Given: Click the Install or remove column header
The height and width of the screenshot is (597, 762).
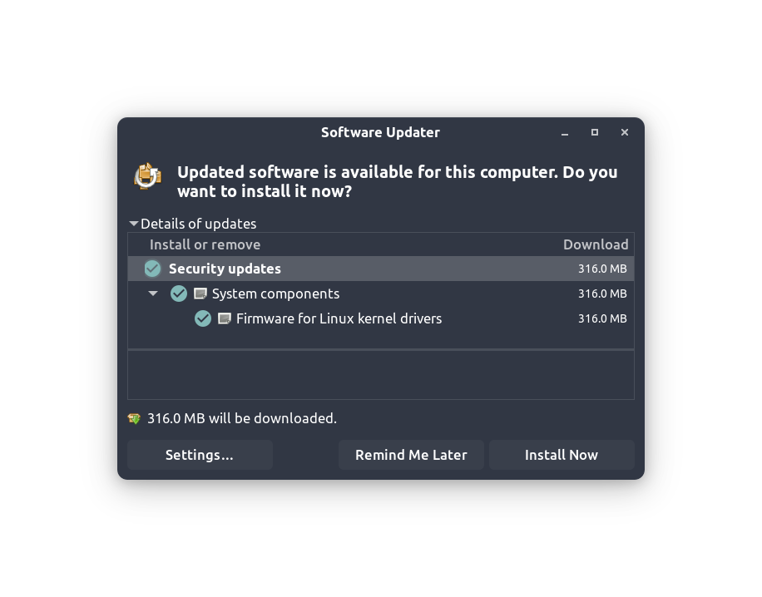Looking at the screenshot, I should (205, 244).
